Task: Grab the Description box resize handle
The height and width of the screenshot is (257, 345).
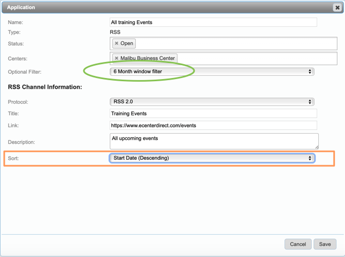Action: (316, 147)
